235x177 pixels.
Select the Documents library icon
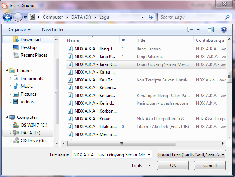(16, 78)
